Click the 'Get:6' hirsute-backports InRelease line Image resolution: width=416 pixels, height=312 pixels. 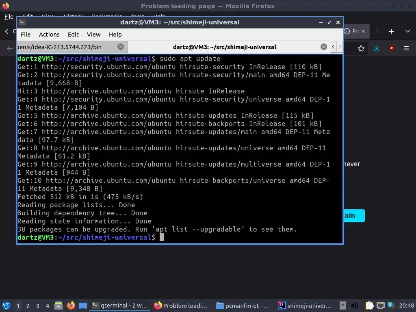(169, 123)
